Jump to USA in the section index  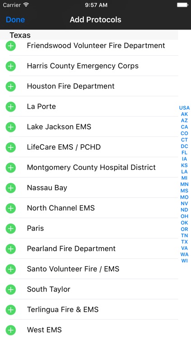(184, 108)
